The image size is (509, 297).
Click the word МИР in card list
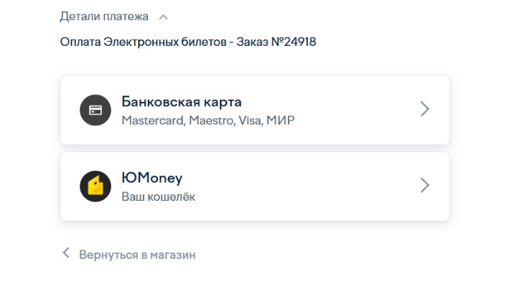pos(281,120)
